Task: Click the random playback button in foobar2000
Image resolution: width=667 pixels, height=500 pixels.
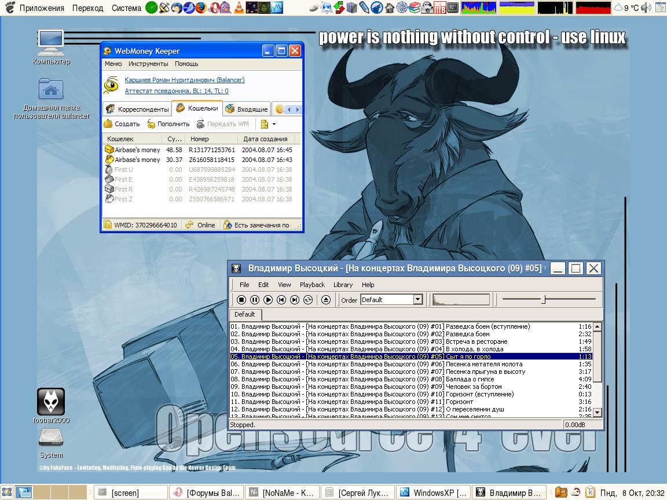Action: (308, 300)
